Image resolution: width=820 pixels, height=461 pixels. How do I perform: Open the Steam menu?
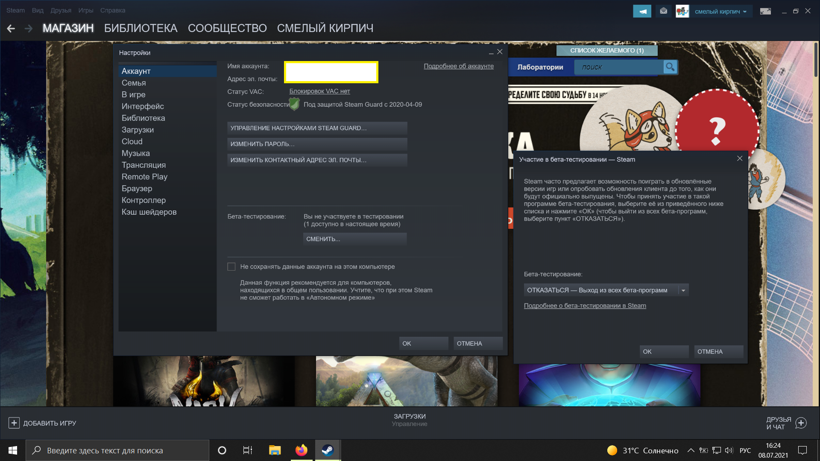point(15,10)
